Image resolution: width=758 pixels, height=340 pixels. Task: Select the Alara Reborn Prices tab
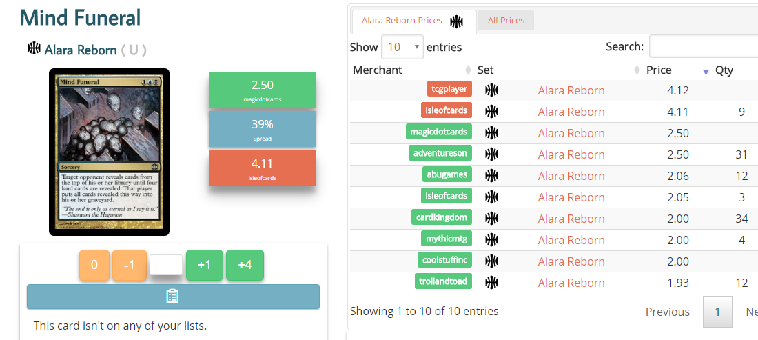tap(402, 21)
